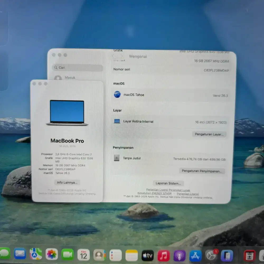Click the macOS Tahoe icon
This screenshot has height=264, width=264.
(x=117, y=95)
